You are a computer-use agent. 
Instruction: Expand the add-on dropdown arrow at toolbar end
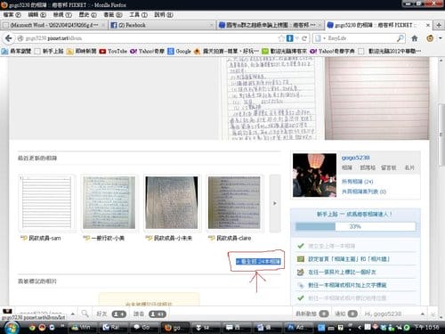click(440, 38)
